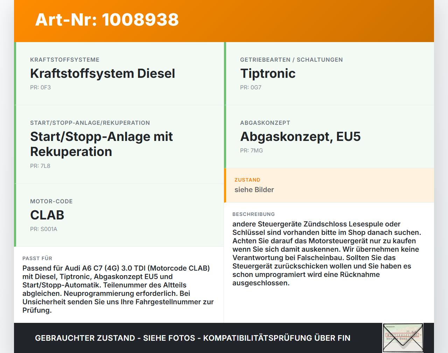Screen dimensions: 448x353
Task: Click the Start/Stopp-Anlage mit Rekuperation card
Action: click(119, 144)
